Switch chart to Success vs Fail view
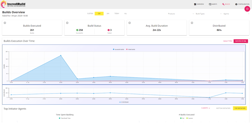The height and width of the screenshot is (125, 252). 240,41
